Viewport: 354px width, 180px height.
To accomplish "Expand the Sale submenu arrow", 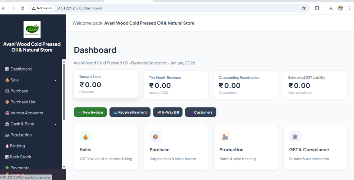I will pos(56,80).
